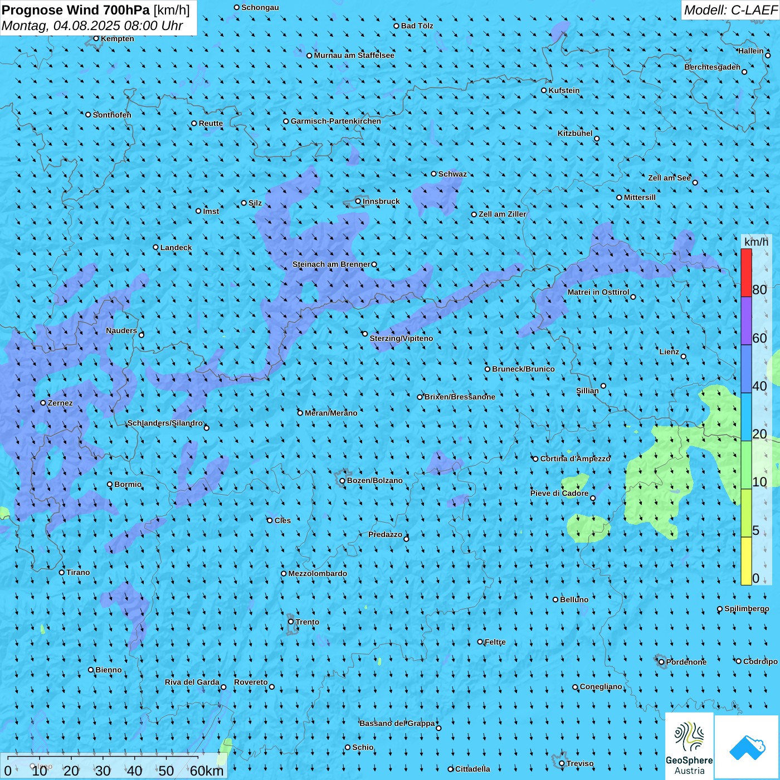Click the 'Modell: C-LAEF' label

[x=730, y=10]
